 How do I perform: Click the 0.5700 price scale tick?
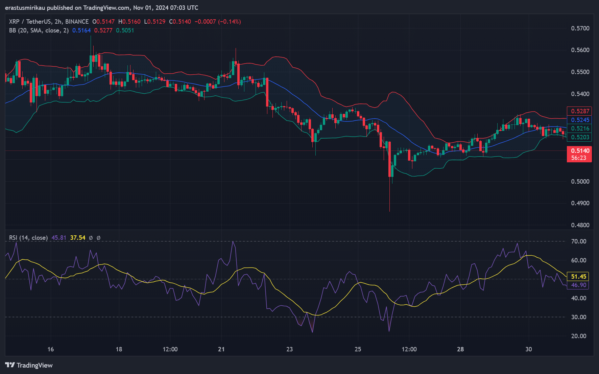click(x=580, y=28)
